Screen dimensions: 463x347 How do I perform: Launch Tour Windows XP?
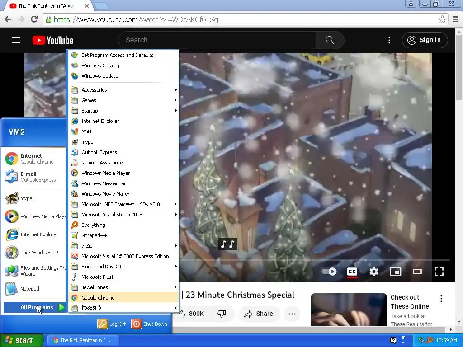point(34,253)
